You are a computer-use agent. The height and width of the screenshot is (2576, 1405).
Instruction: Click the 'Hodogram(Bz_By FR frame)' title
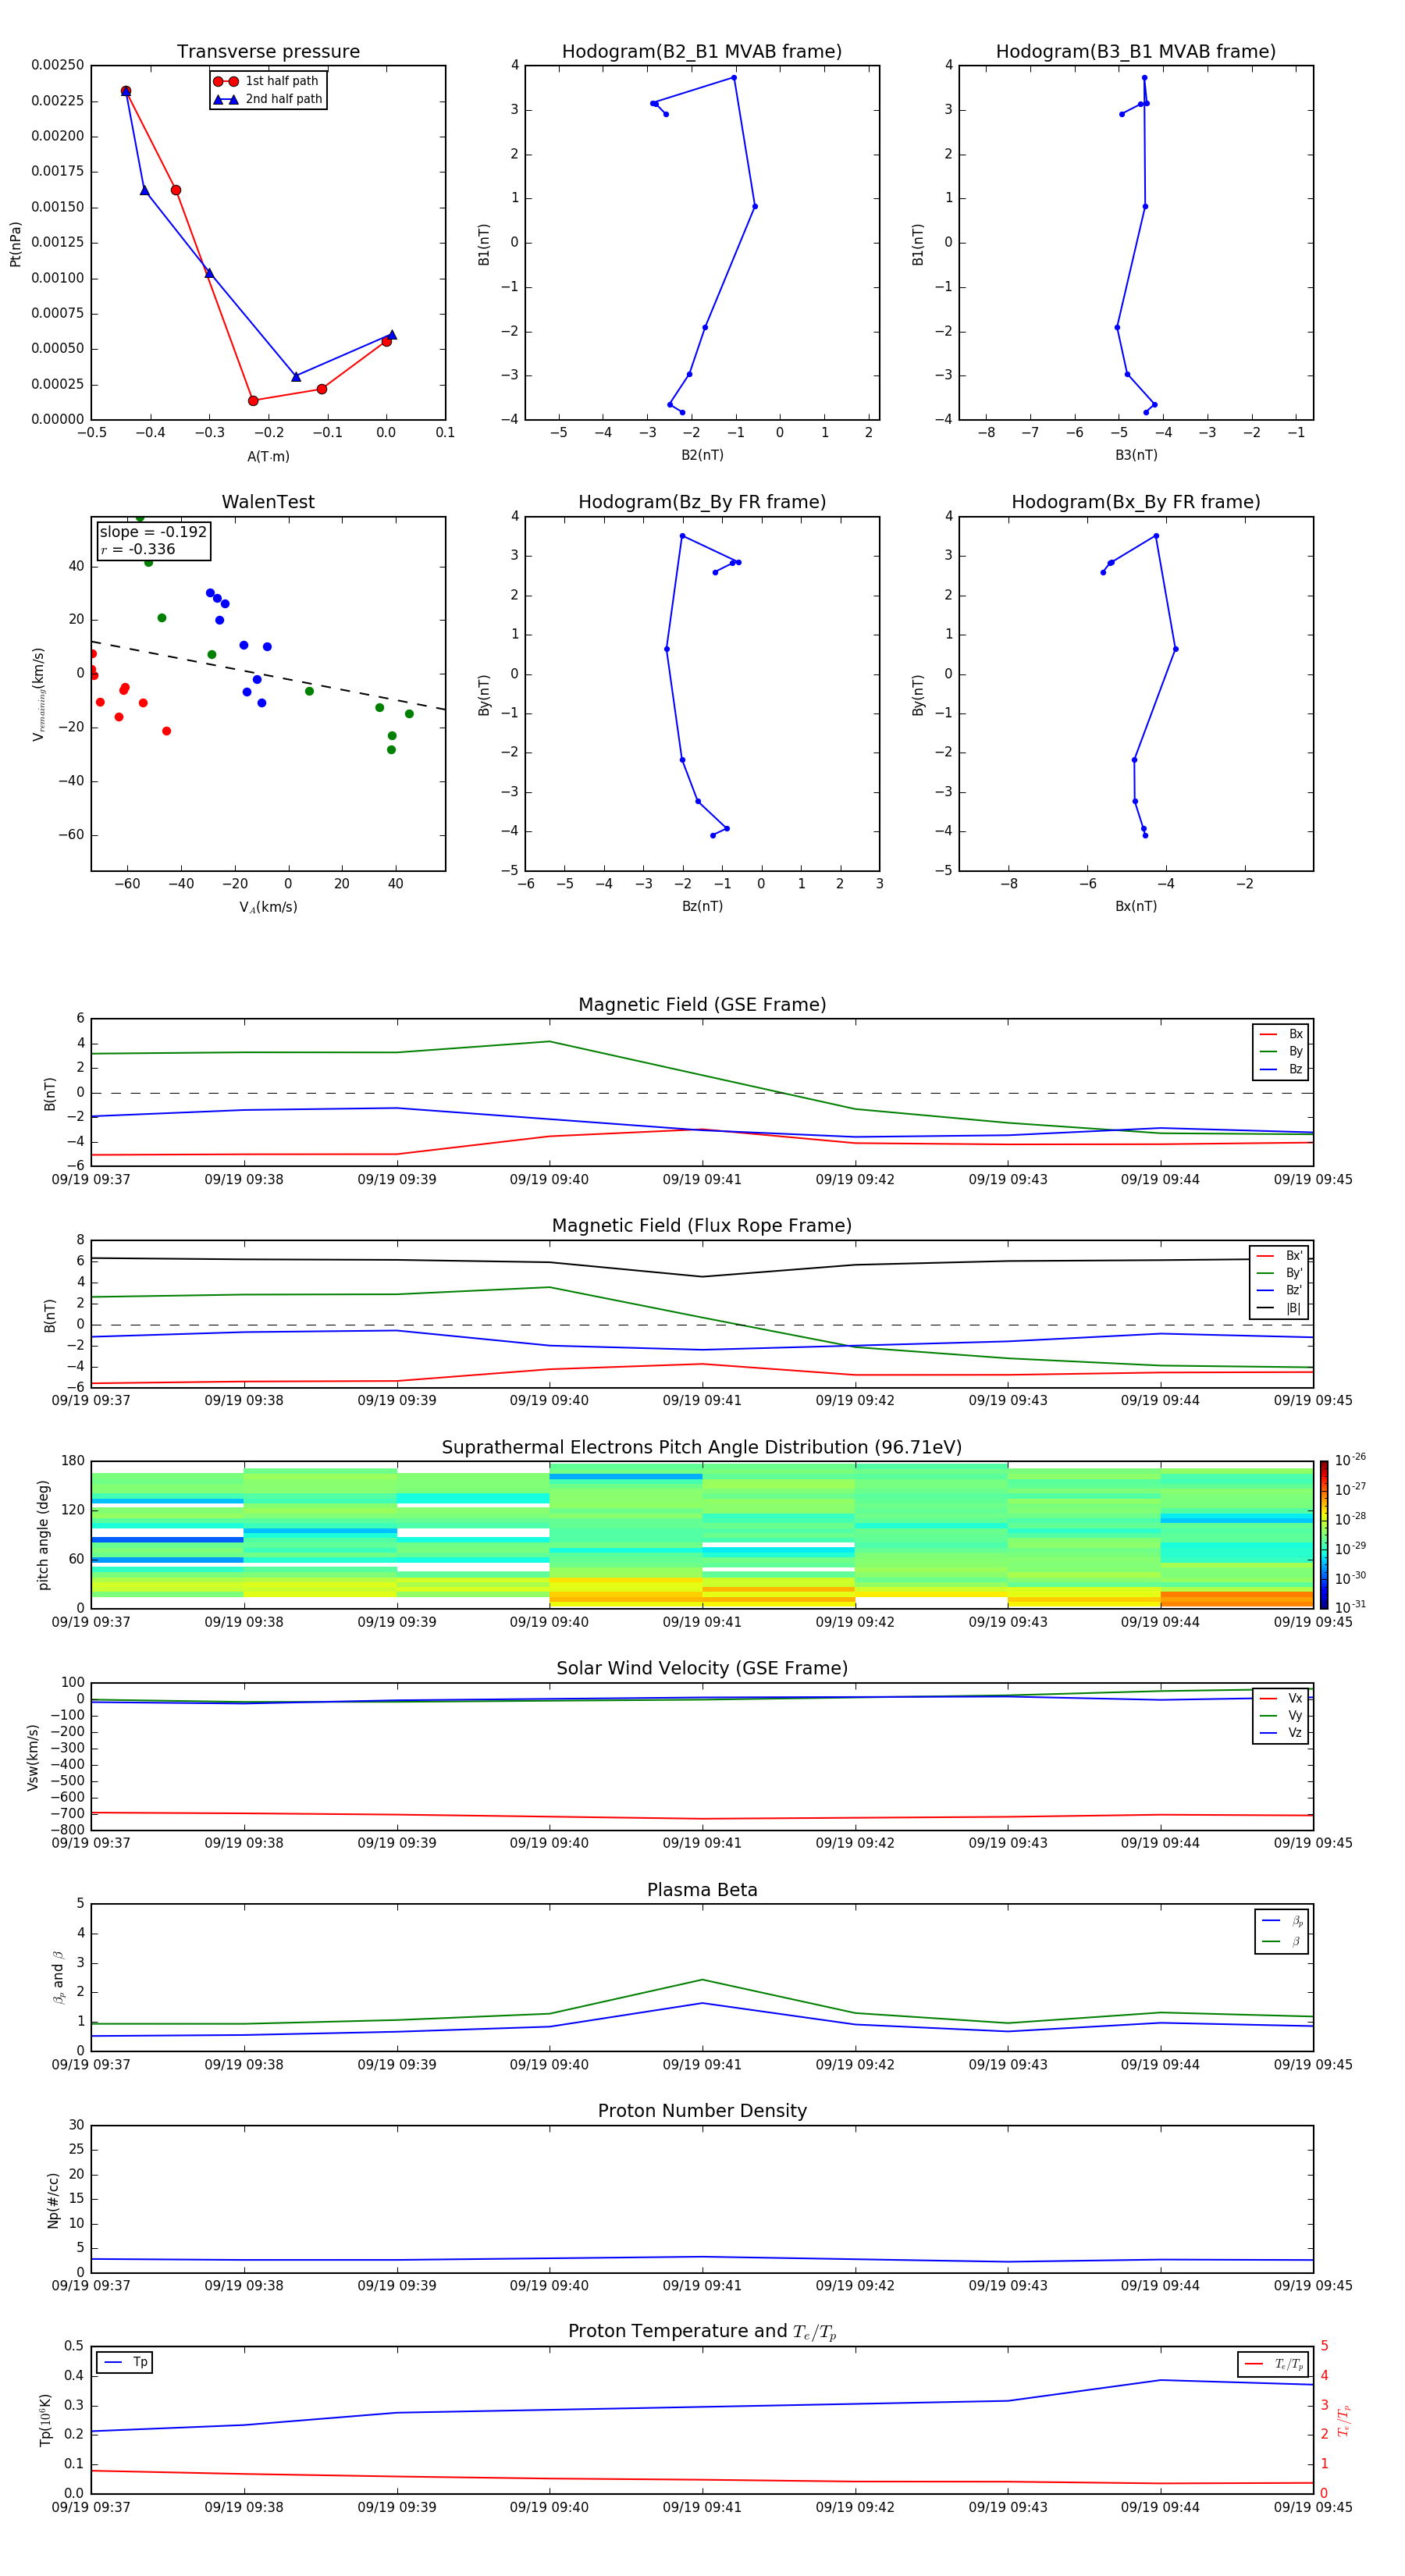pyautogui.click(x=702, y=502)
